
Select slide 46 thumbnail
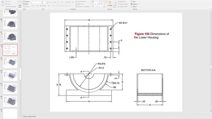click(10, 101)
